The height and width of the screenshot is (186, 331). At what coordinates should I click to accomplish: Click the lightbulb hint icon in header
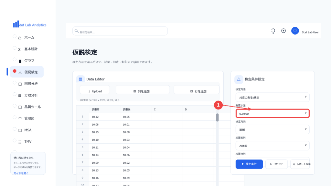[273, 31]
